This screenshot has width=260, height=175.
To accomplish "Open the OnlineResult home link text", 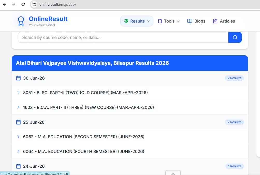I will (x=48, y=19).
